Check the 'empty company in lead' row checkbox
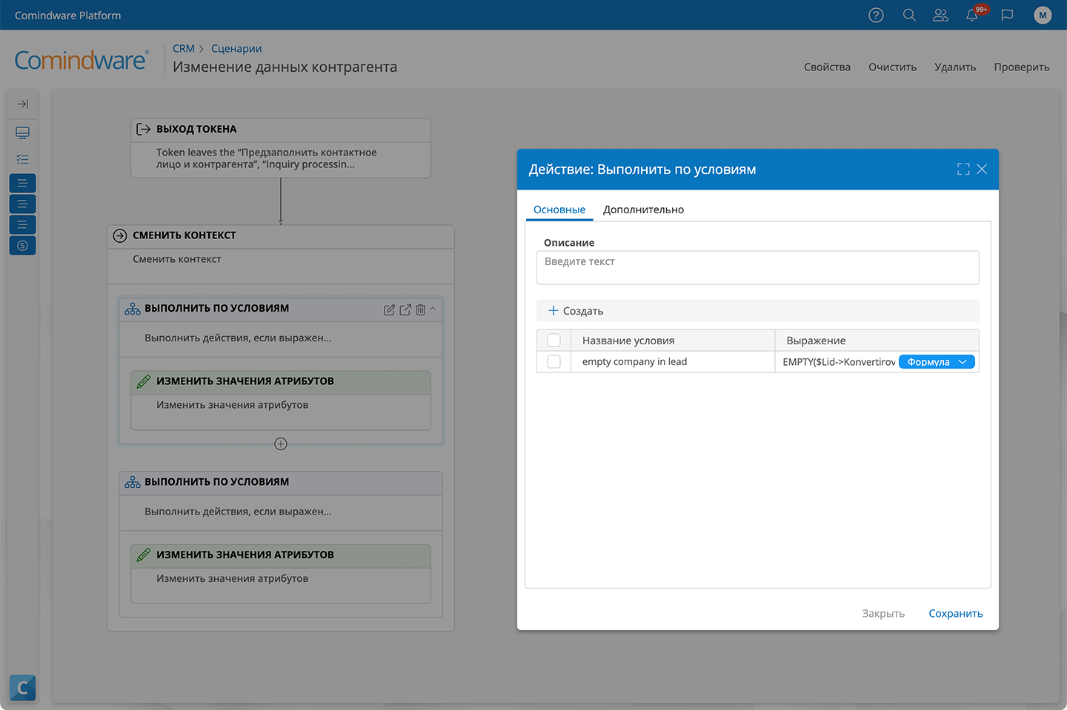 pyautogui.click(x=554, y=362)
